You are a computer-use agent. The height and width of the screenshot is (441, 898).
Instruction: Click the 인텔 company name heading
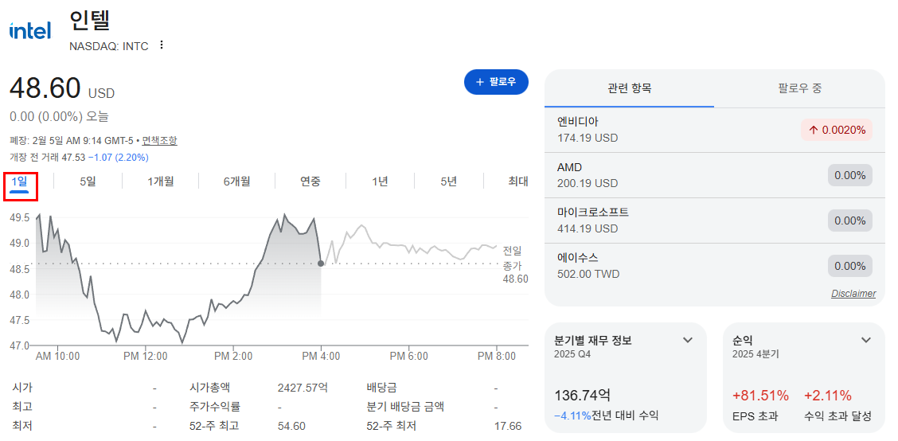tap(89, 21)
